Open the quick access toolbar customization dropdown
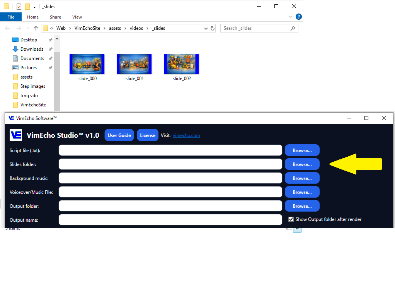Viewport: 395px width, 301px height. click(34, 6)
